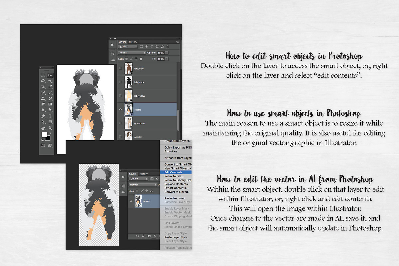This screenshot has width=399, height=266.
Task: Choose Export As... from context menu
Action: (172, 151)
